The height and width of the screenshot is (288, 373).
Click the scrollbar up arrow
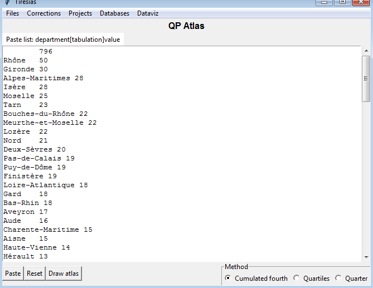click(366, 51)
